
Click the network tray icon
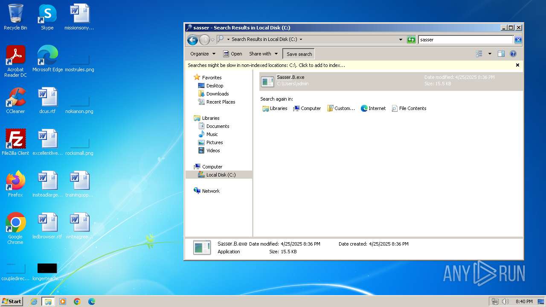(x=495, y=301)
